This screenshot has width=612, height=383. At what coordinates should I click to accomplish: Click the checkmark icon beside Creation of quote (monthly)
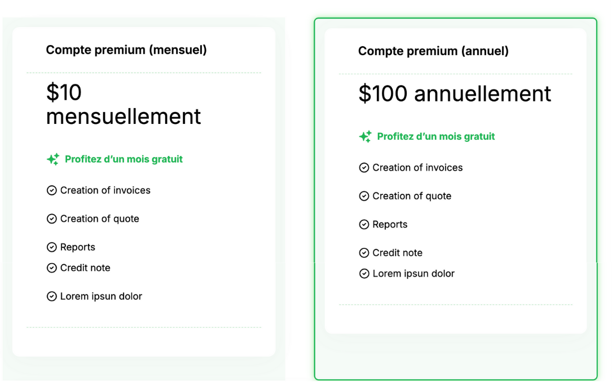(51, 219)
